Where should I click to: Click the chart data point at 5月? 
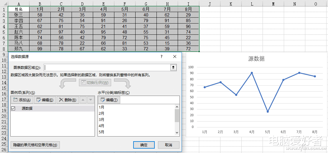pyautogui.click(x=268, y=112)
